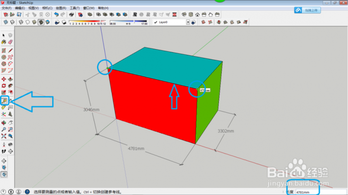Select the Move tool
The height and width of the screenshot is (195, 348).
(x=4, y=79)
